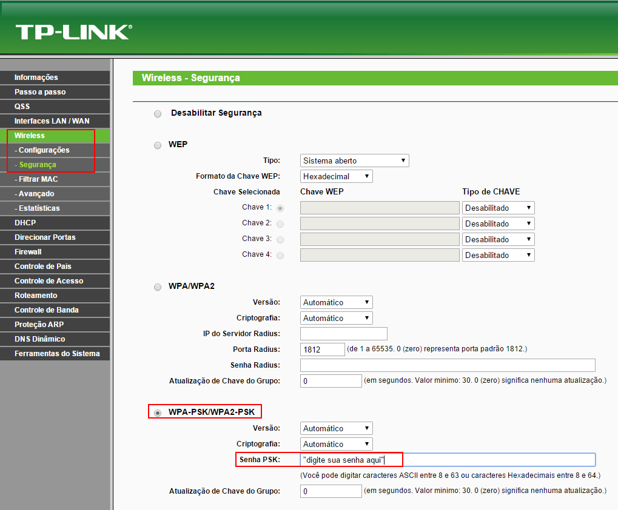Click WPA/WPA2 Atualização de Chave do Grupo field
618x510 pixels.
331,381
